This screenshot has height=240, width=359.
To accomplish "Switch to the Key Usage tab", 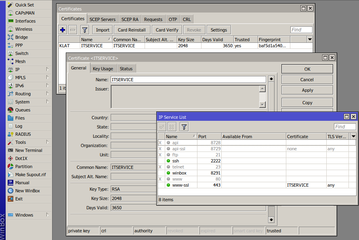I will coord(103,69).
